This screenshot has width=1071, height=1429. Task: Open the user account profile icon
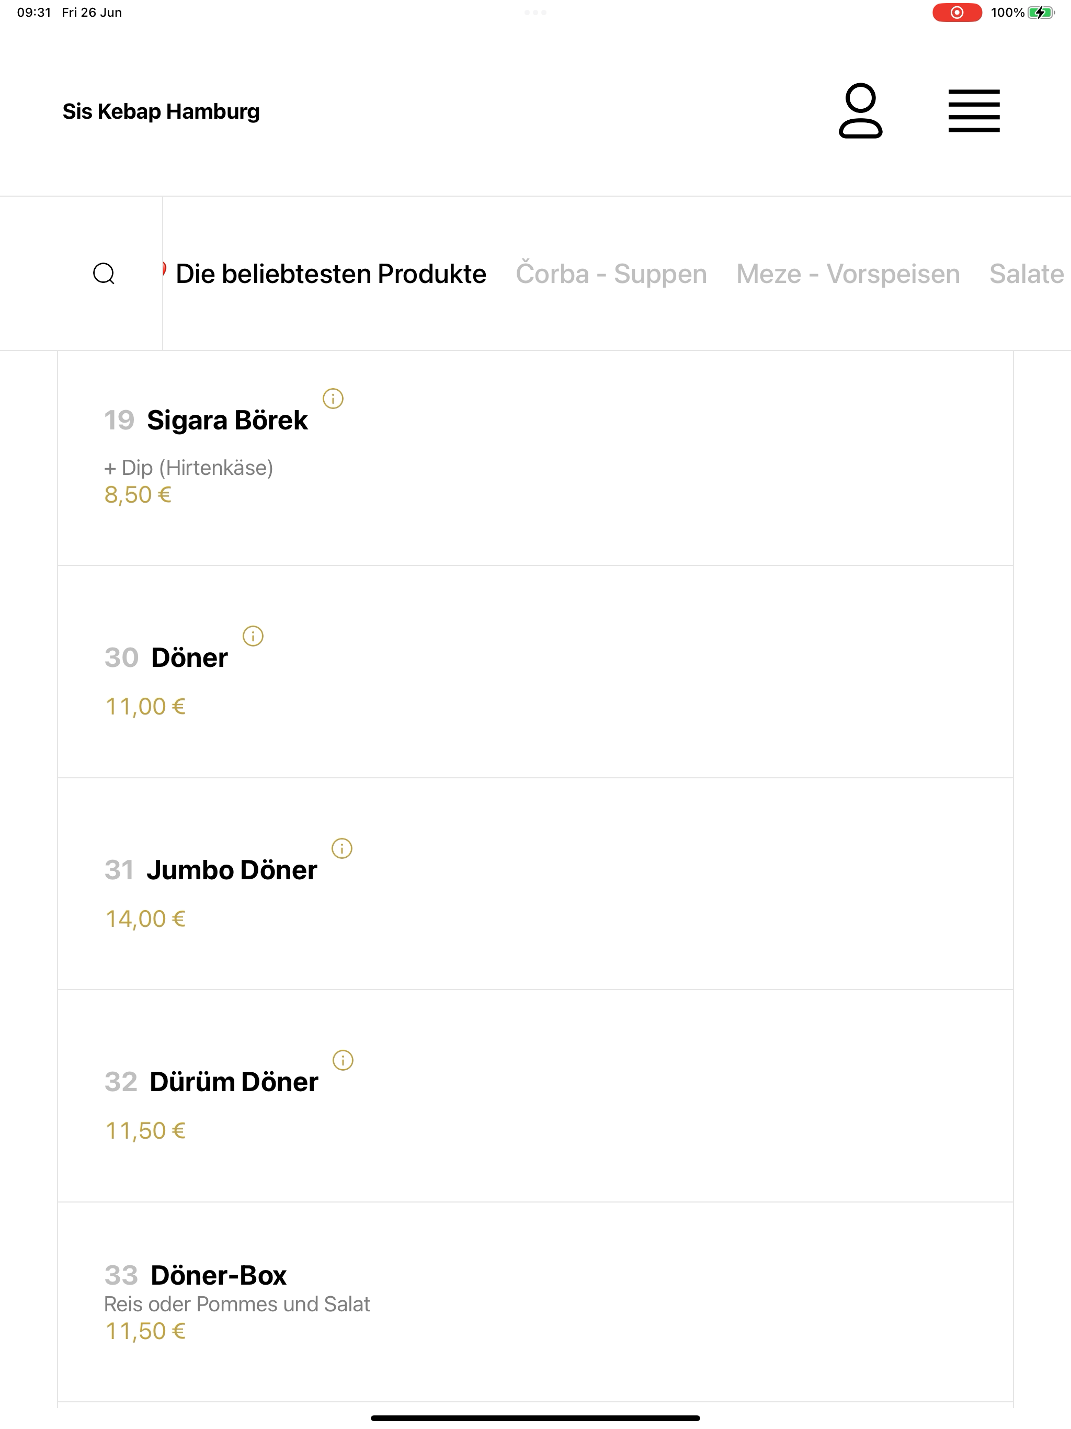(x=860, y=111)
